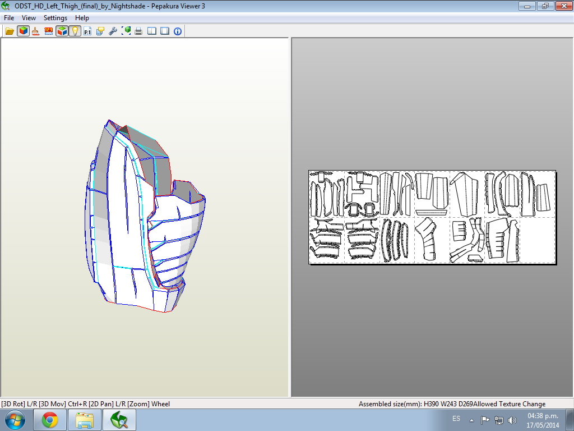Image resolution: width=574 pixels, height=431 pixels.
Task: Toggle edge measurements with the 123 ruler icon
Action: click(48, 31)
